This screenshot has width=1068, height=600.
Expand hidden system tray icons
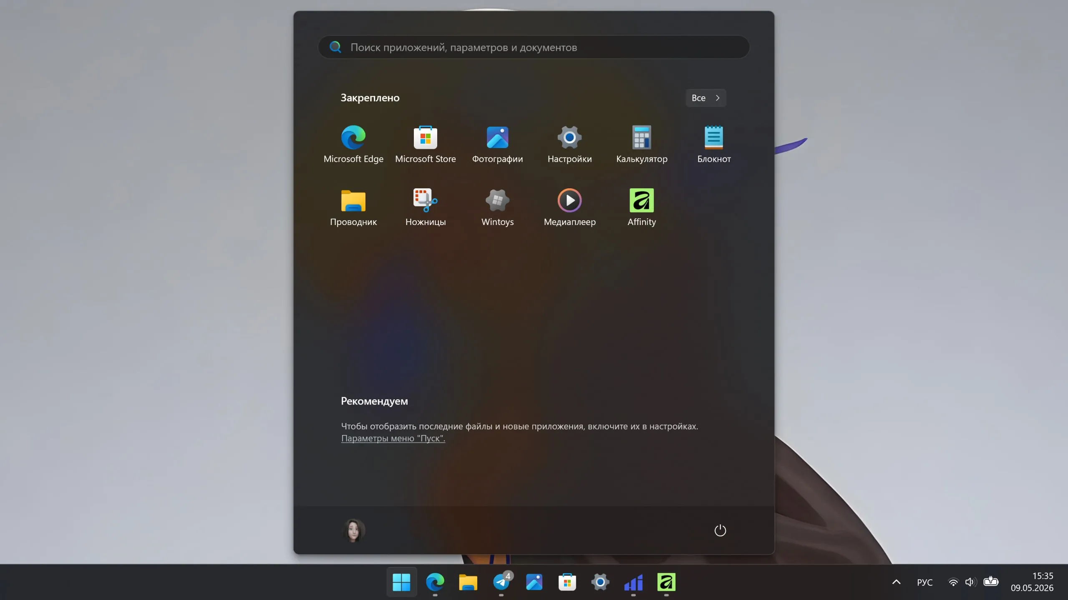(896, 582)
